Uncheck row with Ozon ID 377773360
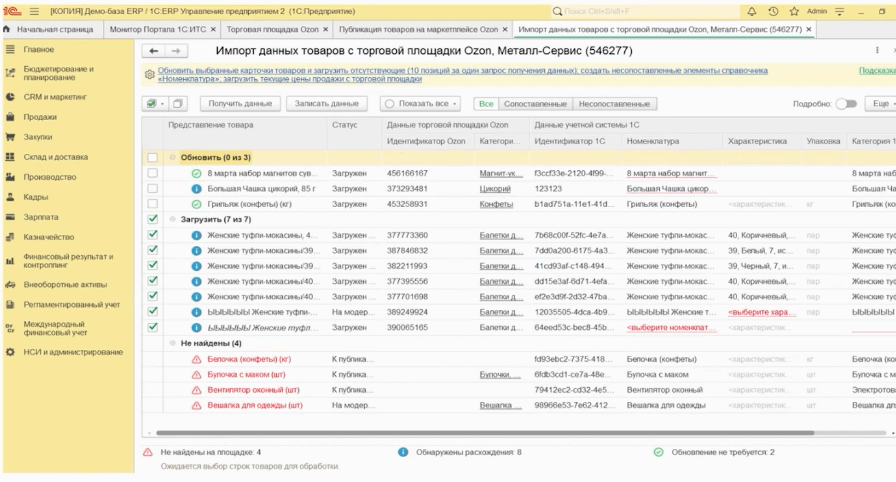Viewport: 896px width, 482px height. tap(153, 235)
